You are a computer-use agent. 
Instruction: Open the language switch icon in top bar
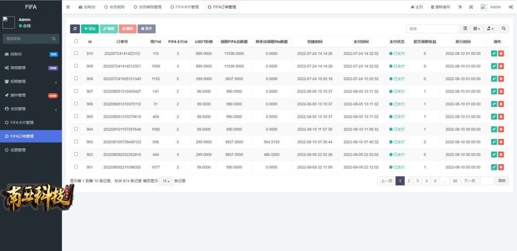(460, 7)
